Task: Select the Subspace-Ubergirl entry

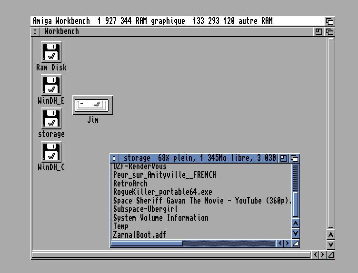Action: coord(145,209)
